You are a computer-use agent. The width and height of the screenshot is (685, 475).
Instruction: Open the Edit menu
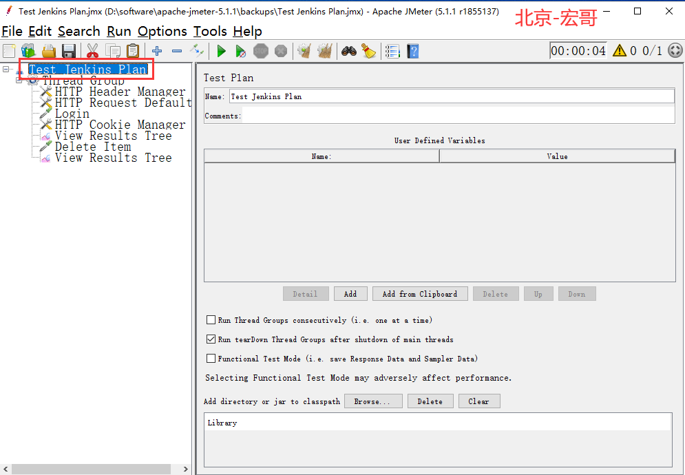[x=40, y=32]
